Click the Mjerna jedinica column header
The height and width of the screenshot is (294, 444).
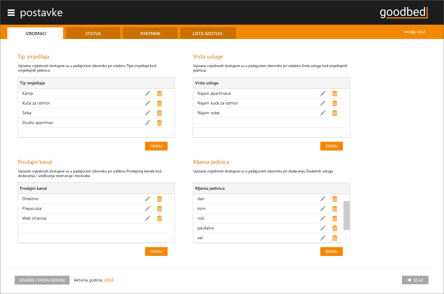coord(272,188)
